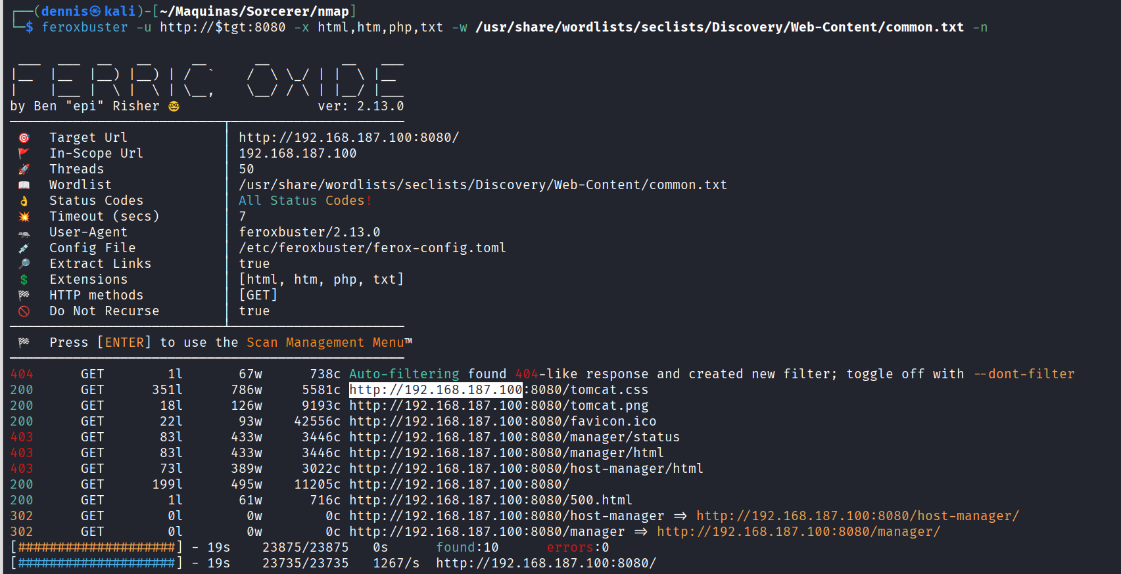
Task: Click the red flag icon beside In-Scope Url
Action: click(x=24, y=154)
